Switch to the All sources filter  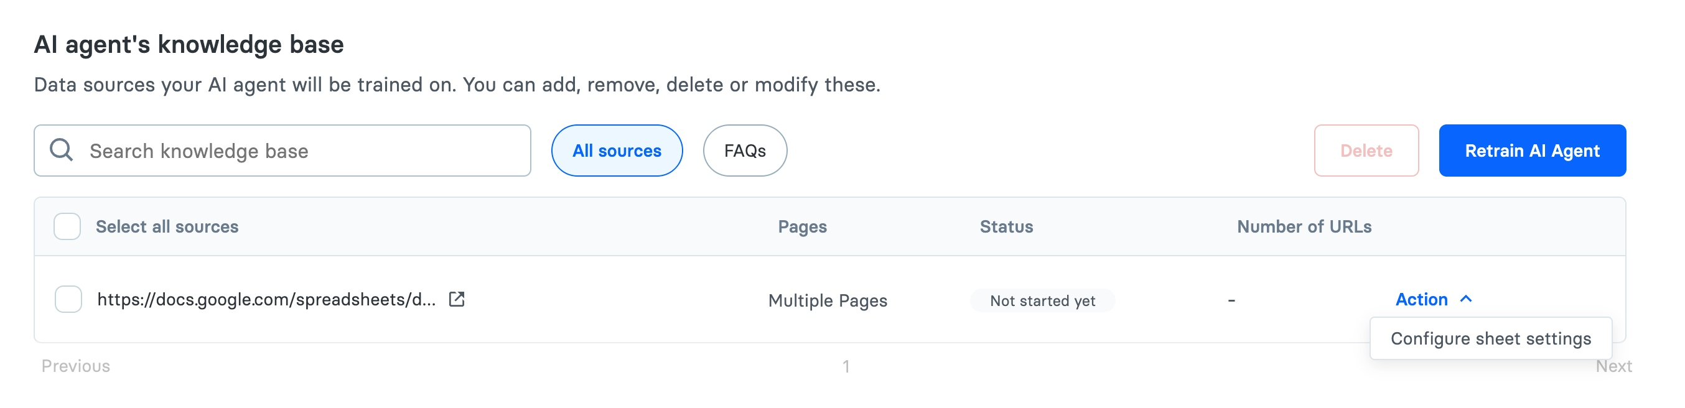tap(616, 151)
